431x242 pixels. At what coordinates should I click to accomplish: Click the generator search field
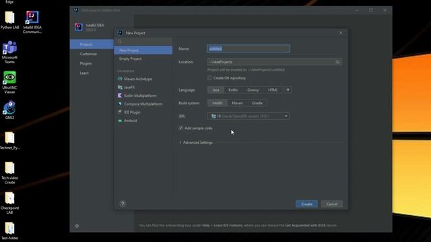pyautogui.click(x=143, y=41)
